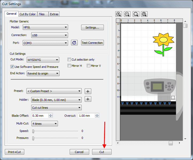The width and height of the screenshot is (193, 160).
Task: Click the preview scrollbar down arrow
Action: pos(185,139)
